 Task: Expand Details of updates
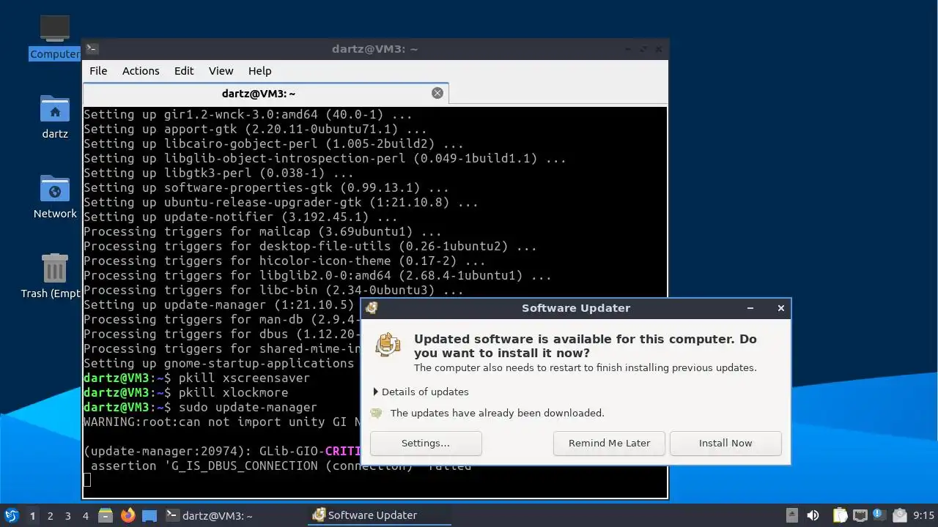pos(421,392)
